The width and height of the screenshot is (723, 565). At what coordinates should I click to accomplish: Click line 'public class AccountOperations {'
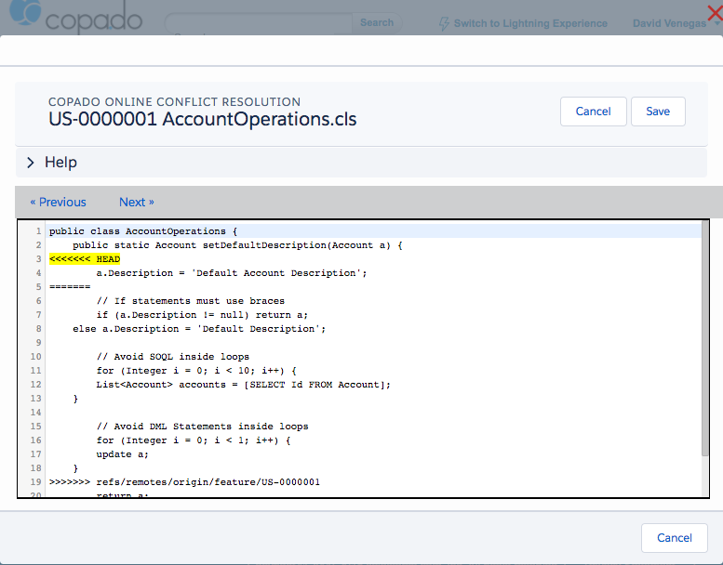tap(143, 231)
